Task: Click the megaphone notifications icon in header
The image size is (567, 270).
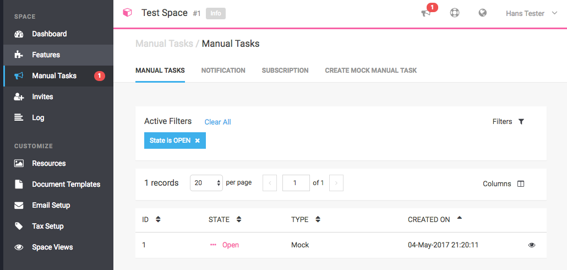Action: [x=426, y=13]
